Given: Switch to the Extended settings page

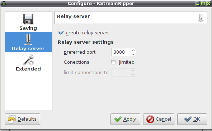Looking at the screenshot, I should coord(28,63).
